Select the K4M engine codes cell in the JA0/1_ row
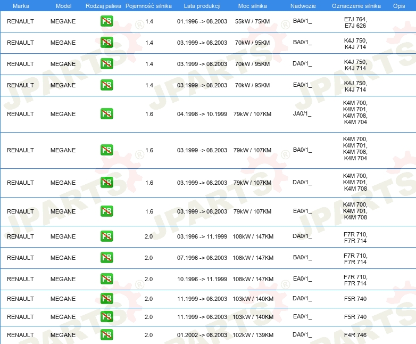This screenshot has width=416, height=344. (x=355, y=112)
